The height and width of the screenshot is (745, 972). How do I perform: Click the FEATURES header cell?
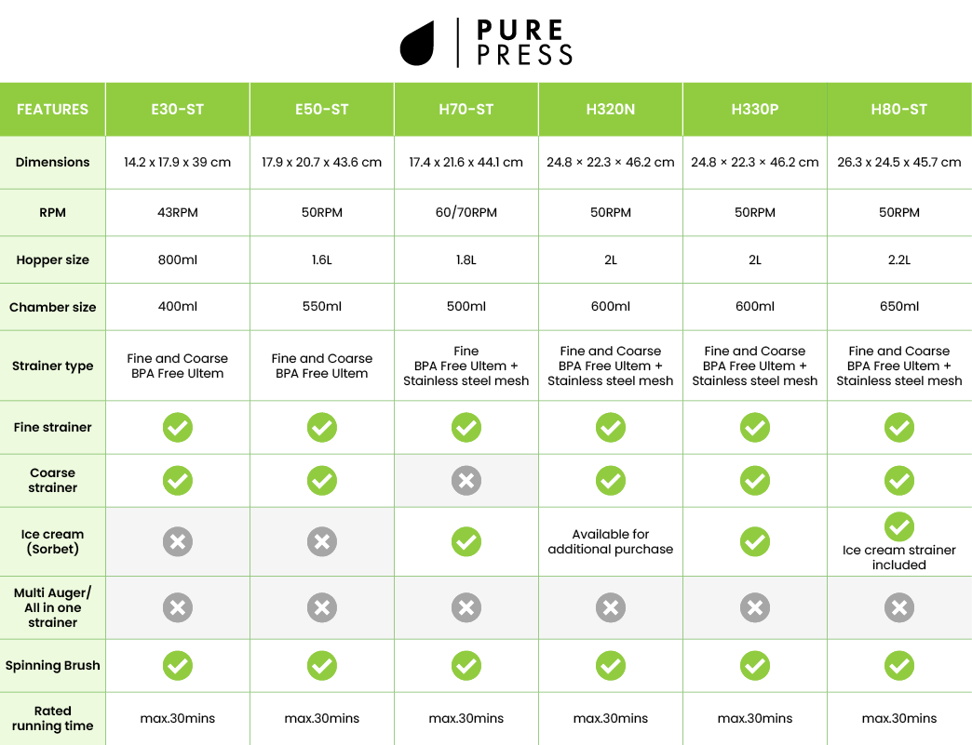[x=53, y=110]
